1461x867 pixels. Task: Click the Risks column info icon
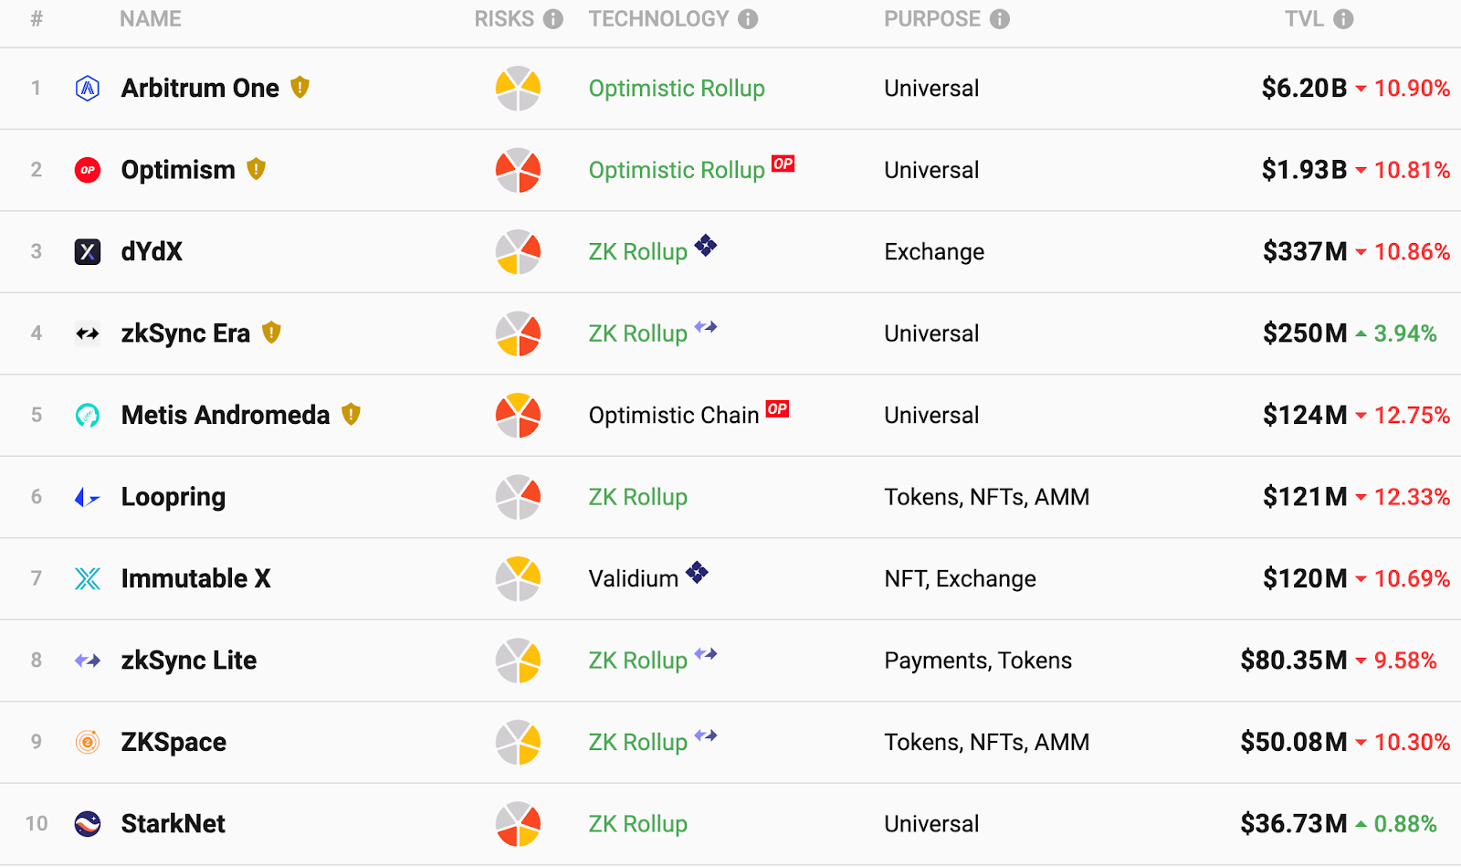click(553, 19)
